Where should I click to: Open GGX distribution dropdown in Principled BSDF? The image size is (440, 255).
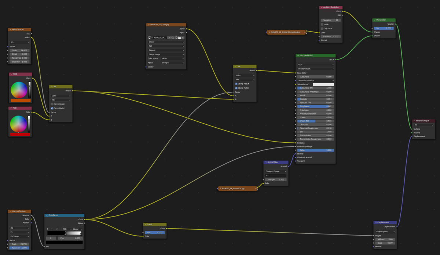tap(316, 65)
